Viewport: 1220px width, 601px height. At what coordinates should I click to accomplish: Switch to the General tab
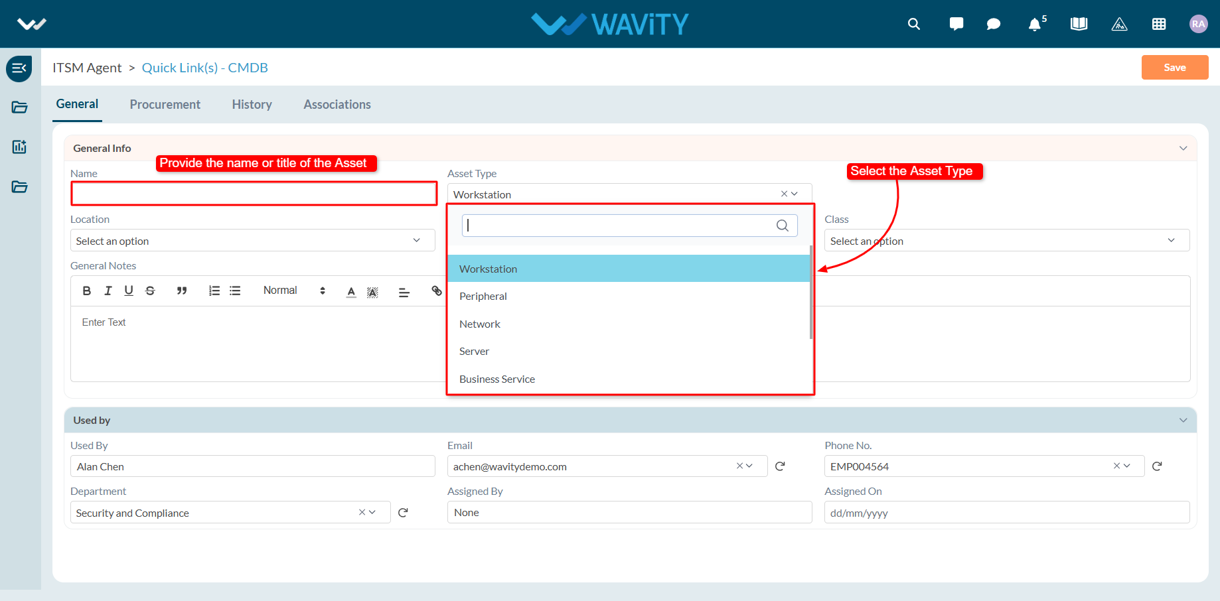point(77,104)
